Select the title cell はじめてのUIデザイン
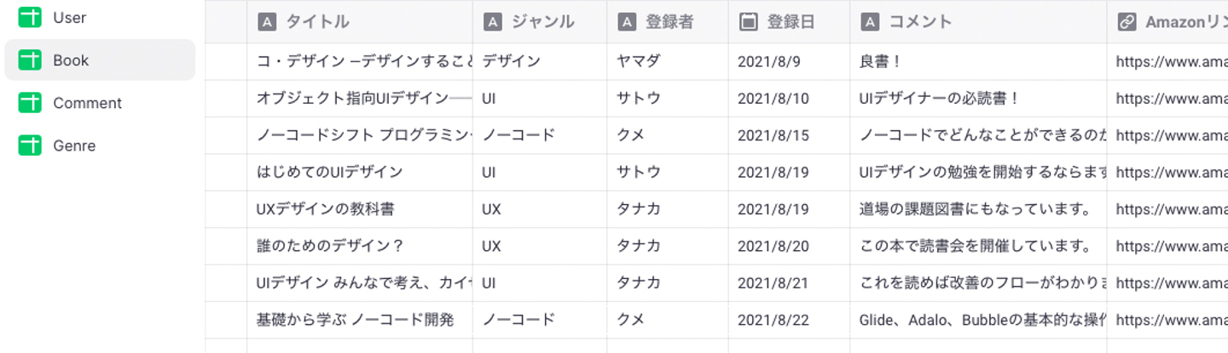The width and height of the screenshot is (1228, 353). 329,172
